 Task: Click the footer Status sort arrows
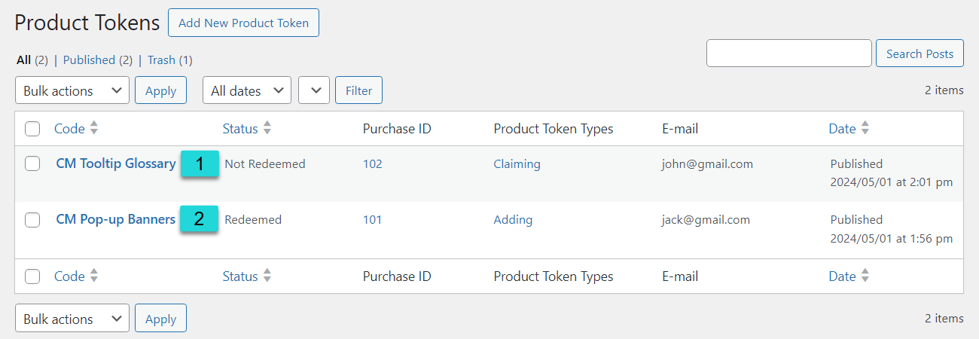point(267,276)
